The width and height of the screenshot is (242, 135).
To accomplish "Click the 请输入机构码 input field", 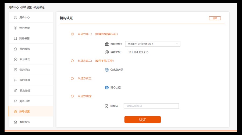I will click(151, 106).
